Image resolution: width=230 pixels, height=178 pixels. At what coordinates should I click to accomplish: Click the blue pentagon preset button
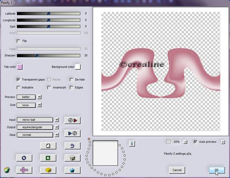coord(70,170)
